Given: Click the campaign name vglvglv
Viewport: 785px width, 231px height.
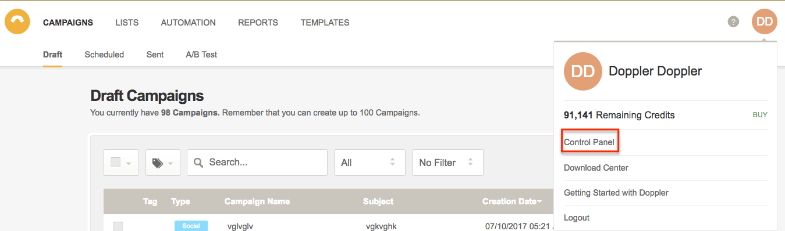Looking at the screenshot, I should pos(241,226).
